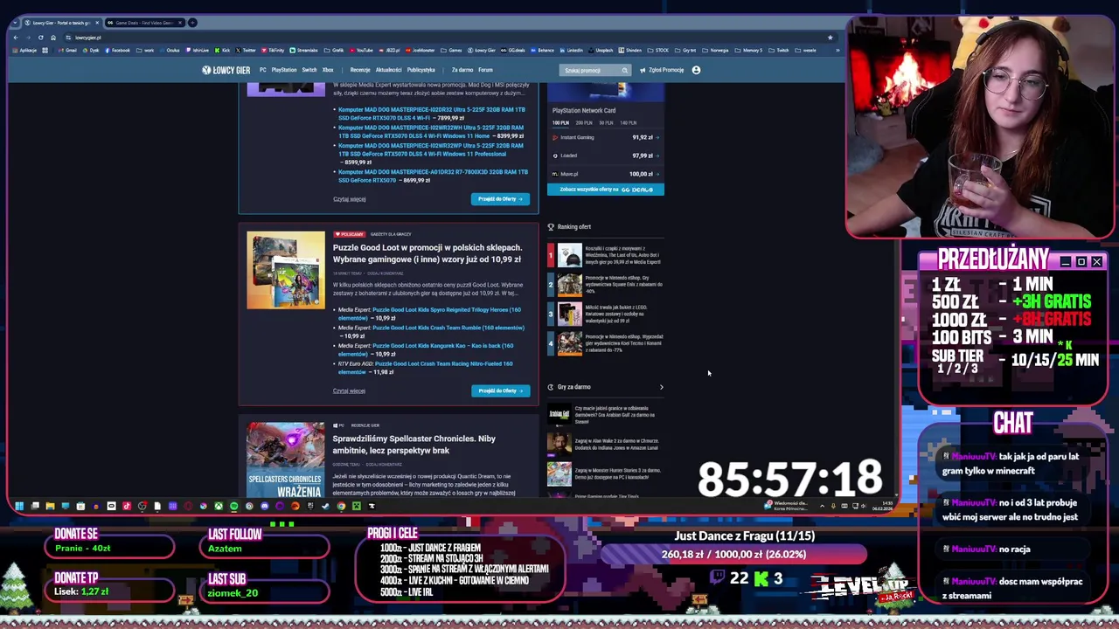Open the user account profile icon
This screenshot has height=629, width=1119.
(x=696, y=70)
